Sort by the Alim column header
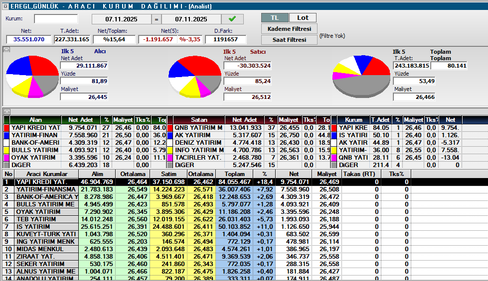Viewport: 488px width, 281px height. 97,174
